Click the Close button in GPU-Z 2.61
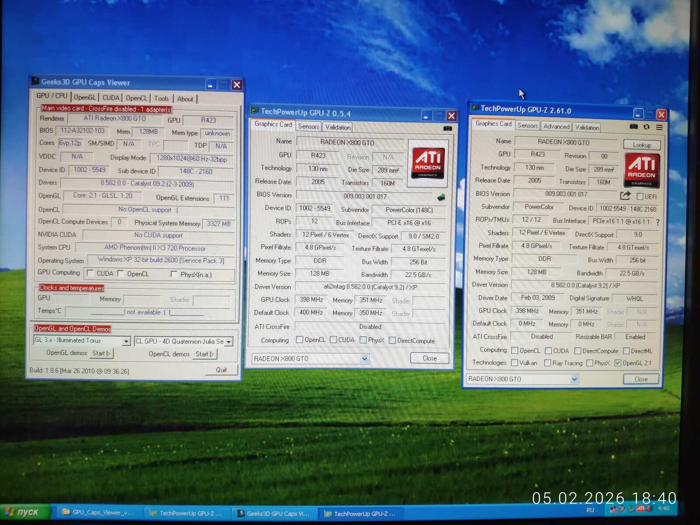 (x=641, y=379)
